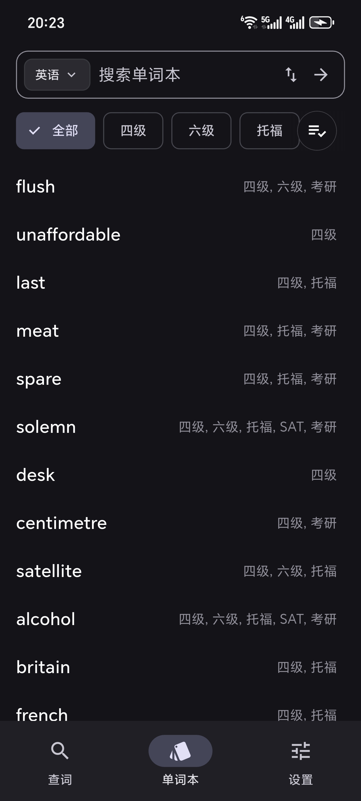The width and height of the screenshot is (361, 801).
Task: Toggle the 全部 filter chip
Action: click(56, 131)
